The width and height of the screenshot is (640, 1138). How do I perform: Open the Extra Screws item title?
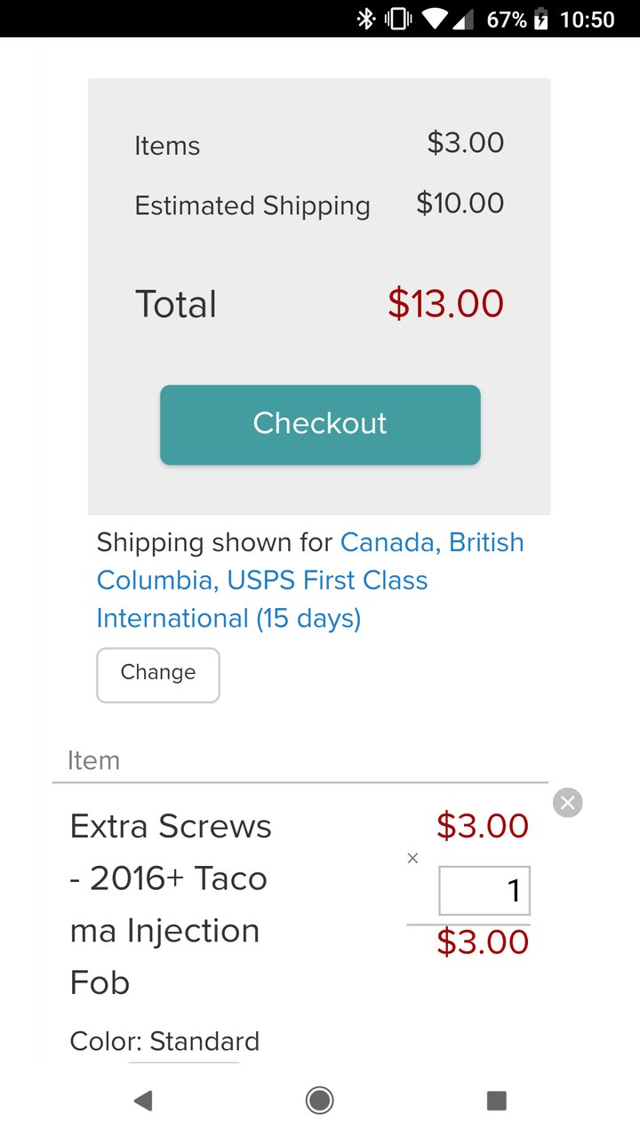coord(171,904)
